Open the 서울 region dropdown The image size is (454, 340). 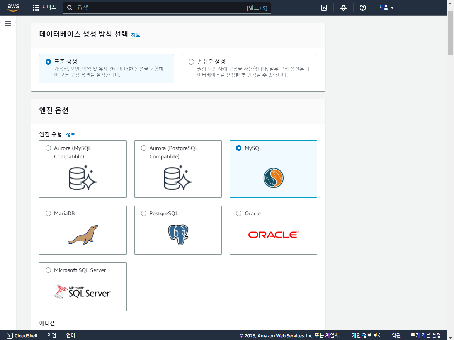(x=386, y=8)
